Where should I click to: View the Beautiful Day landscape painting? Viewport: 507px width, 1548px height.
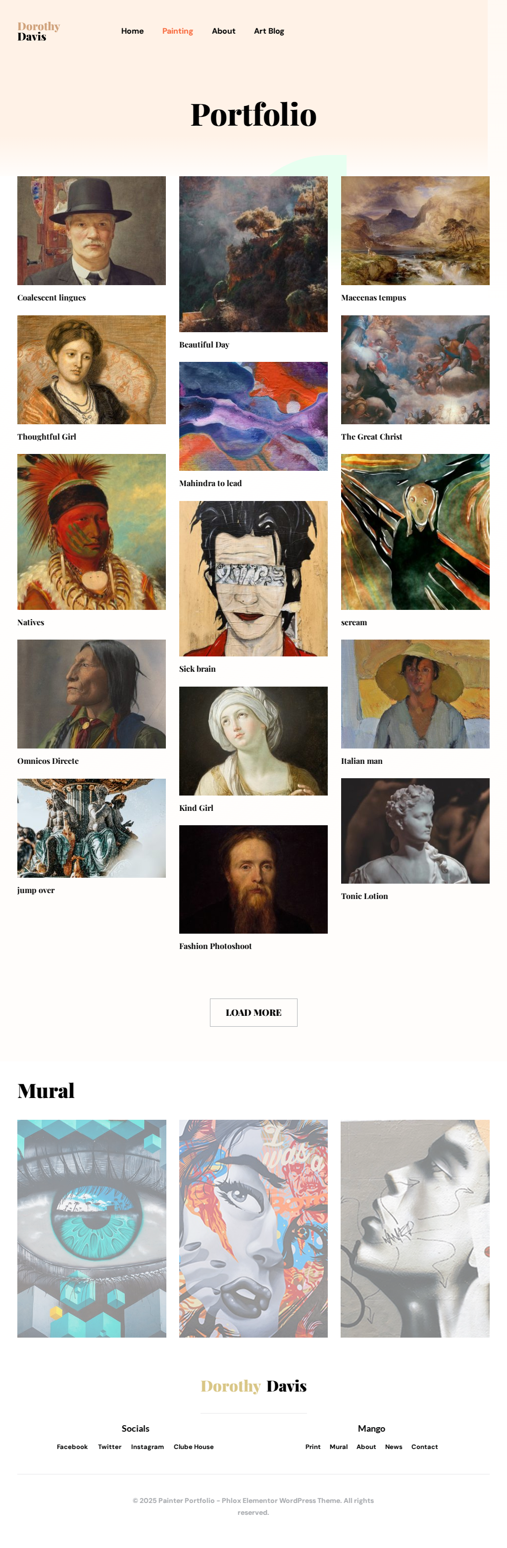[253, 253]
